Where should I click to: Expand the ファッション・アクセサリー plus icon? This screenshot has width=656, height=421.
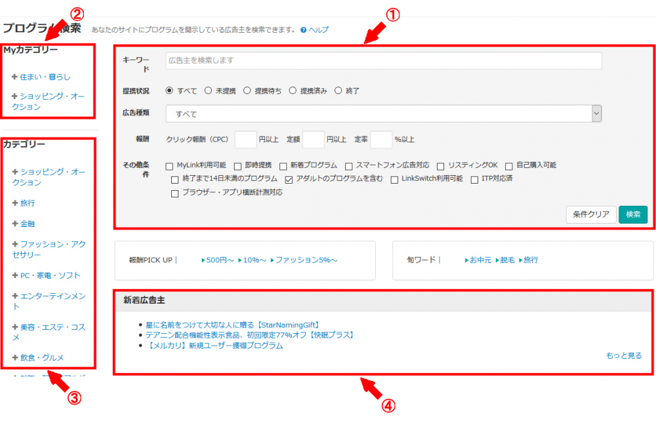[15, 244]
